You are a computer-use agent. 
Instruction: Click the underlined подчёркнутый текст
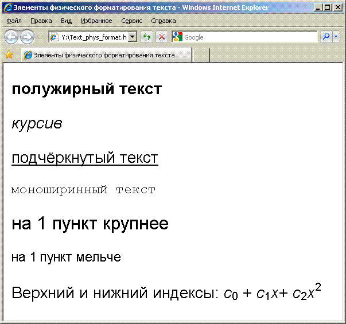point(85,158)
